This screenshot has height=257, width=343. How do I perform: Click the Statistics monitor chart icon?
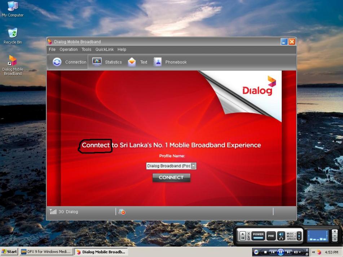97,62
